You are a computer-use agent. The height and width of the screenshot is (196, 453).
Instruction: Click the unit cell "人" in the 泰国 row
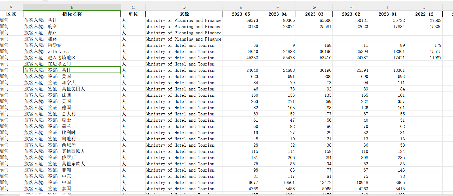click(133, 188)
